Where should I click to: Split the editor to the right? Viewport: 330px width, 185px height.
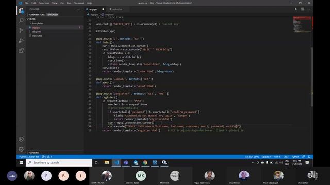[302, 9]
